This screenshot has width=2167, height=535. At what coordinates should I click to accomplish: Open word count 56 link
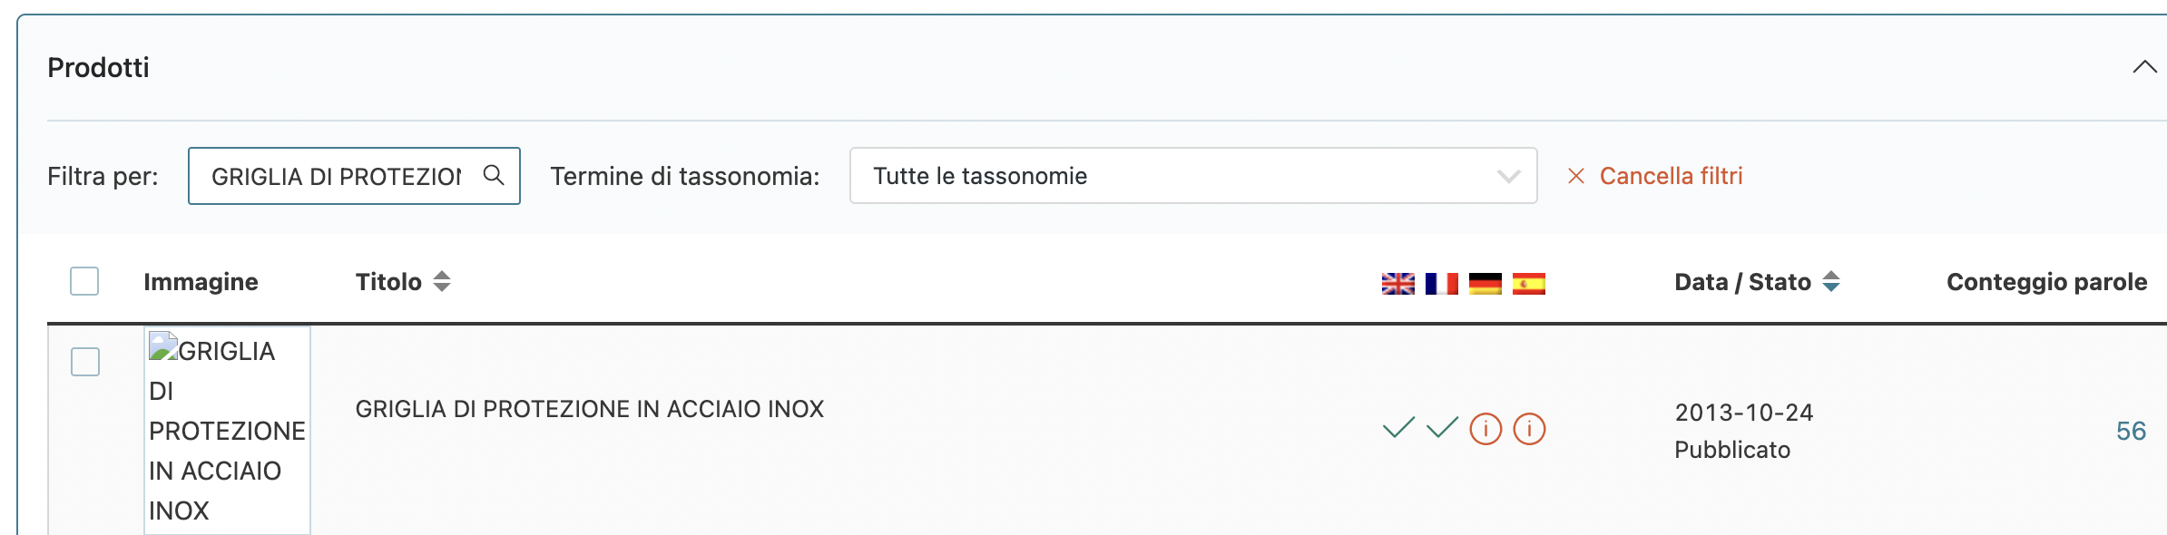point(2131,431)
